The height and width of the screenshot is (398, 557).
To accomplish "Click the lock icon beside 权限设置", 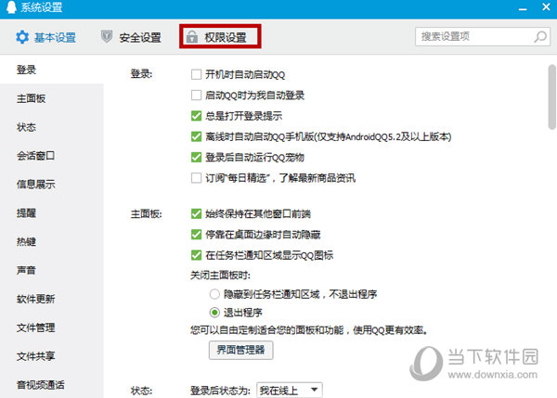I will click(192, 36).
